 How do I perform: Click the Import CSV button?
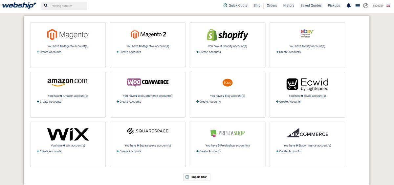[197, 177]
